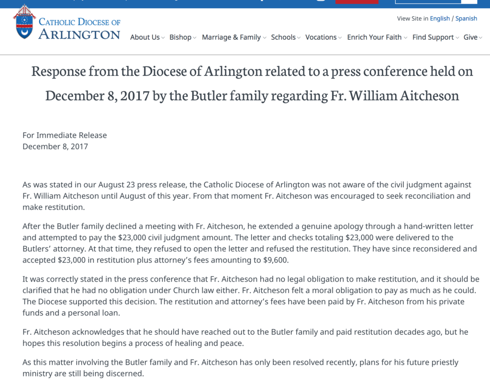The height and width of the screenshot is (387, 490).
Task: Switch site language to Spanish
Action: tap(466, 19)
